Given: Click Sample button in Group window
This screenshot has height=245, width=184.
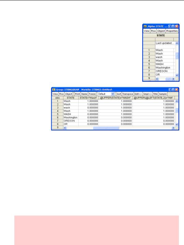Looking at the screenshot, I should tap(163, 94).
